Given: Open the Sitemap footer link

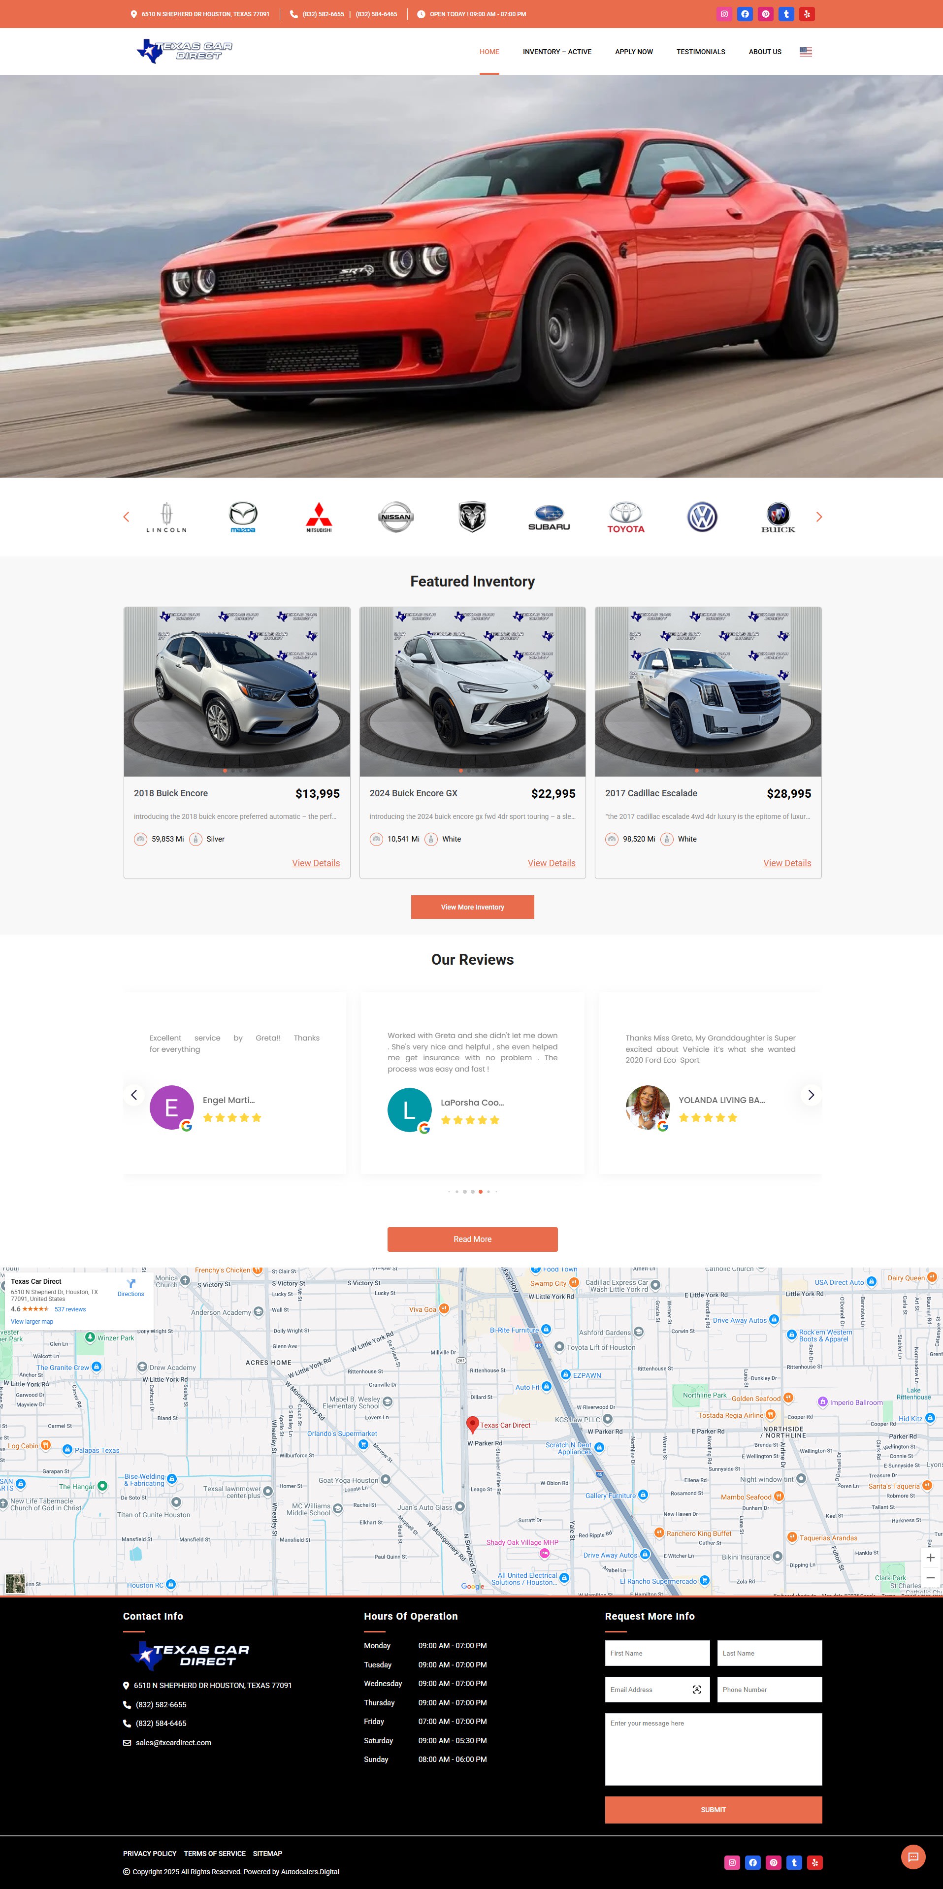Looking at the screenshot, I should point(268,1854).
